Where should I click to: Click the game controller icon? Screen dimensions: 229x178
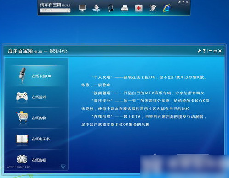pyautogui.click(x=22, y=97)
